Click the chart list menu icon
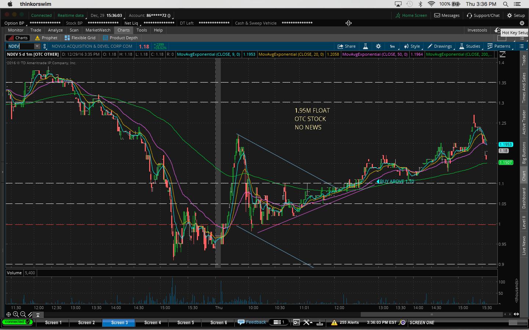Image resolution: width=529 pixels, height=330 pixels. (522, 46)
